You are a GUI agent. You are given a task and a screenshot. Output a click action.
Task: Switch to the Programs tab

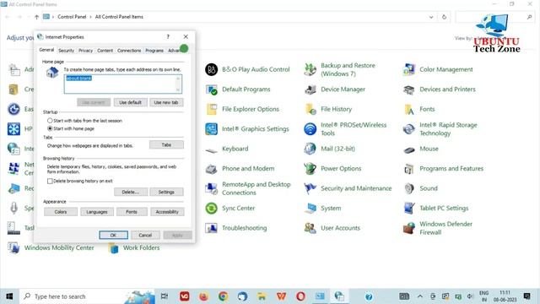154,51
